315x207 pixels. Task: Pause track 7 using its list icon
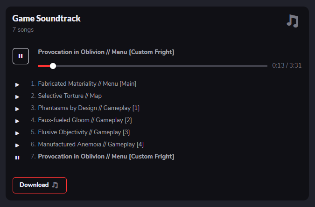pyautogui.click(x=17, y=158)
